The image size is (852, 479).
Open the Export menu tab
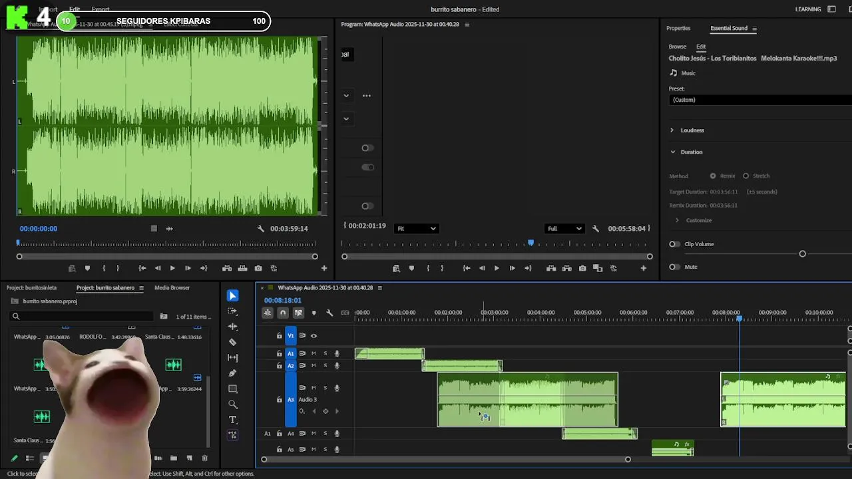[x=101, y=9]
